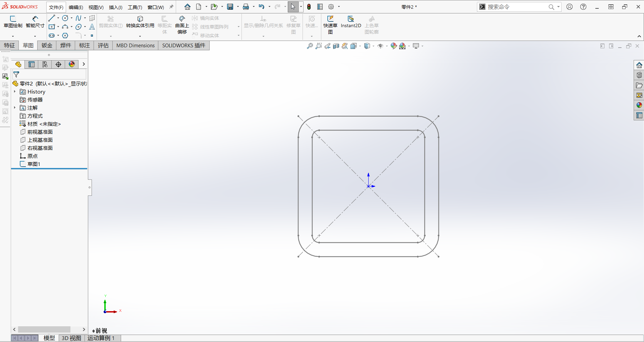This screenshot has height=342, width=644.
Task: Open the DisplayManager tab
Action: point(72,64)
